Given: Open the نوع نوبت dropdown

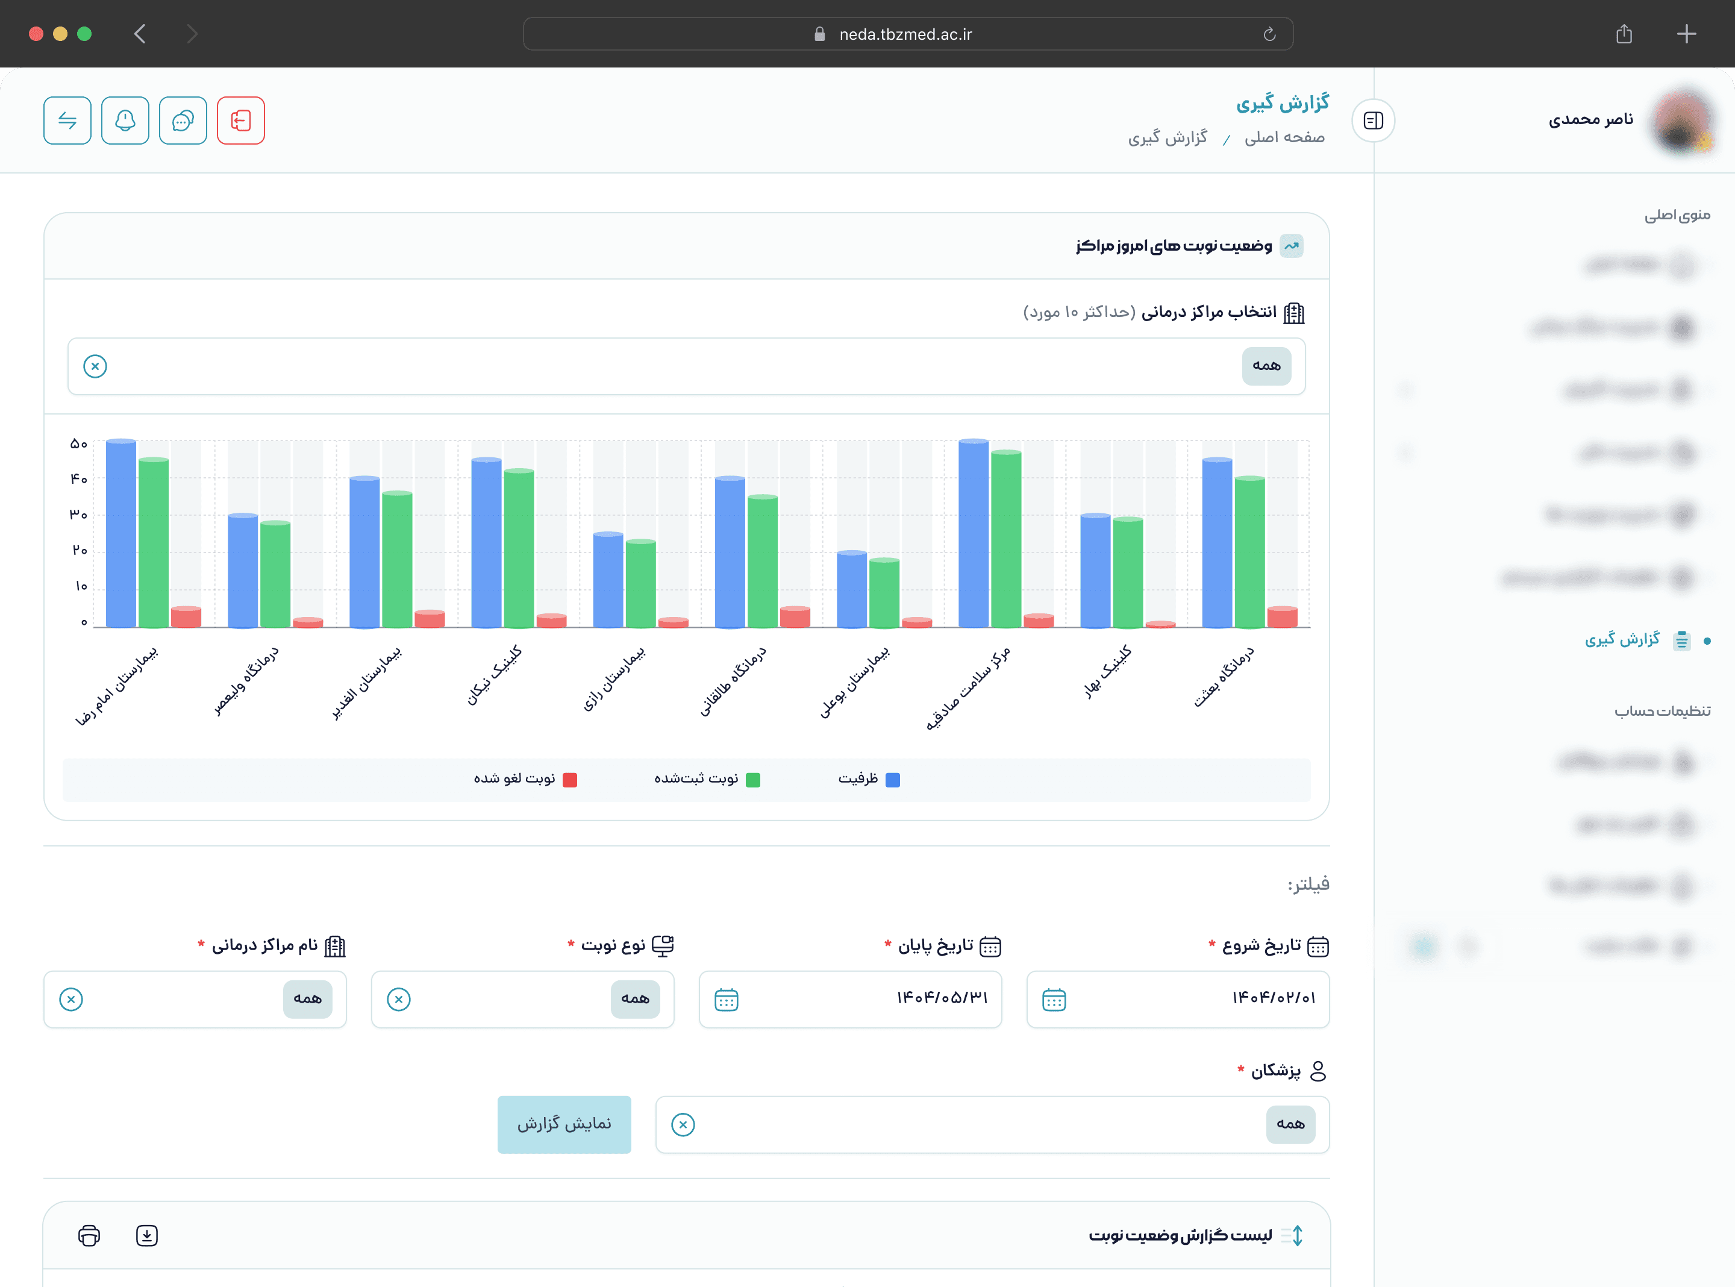Looking at the screenshot, I should pos(522,1000).
